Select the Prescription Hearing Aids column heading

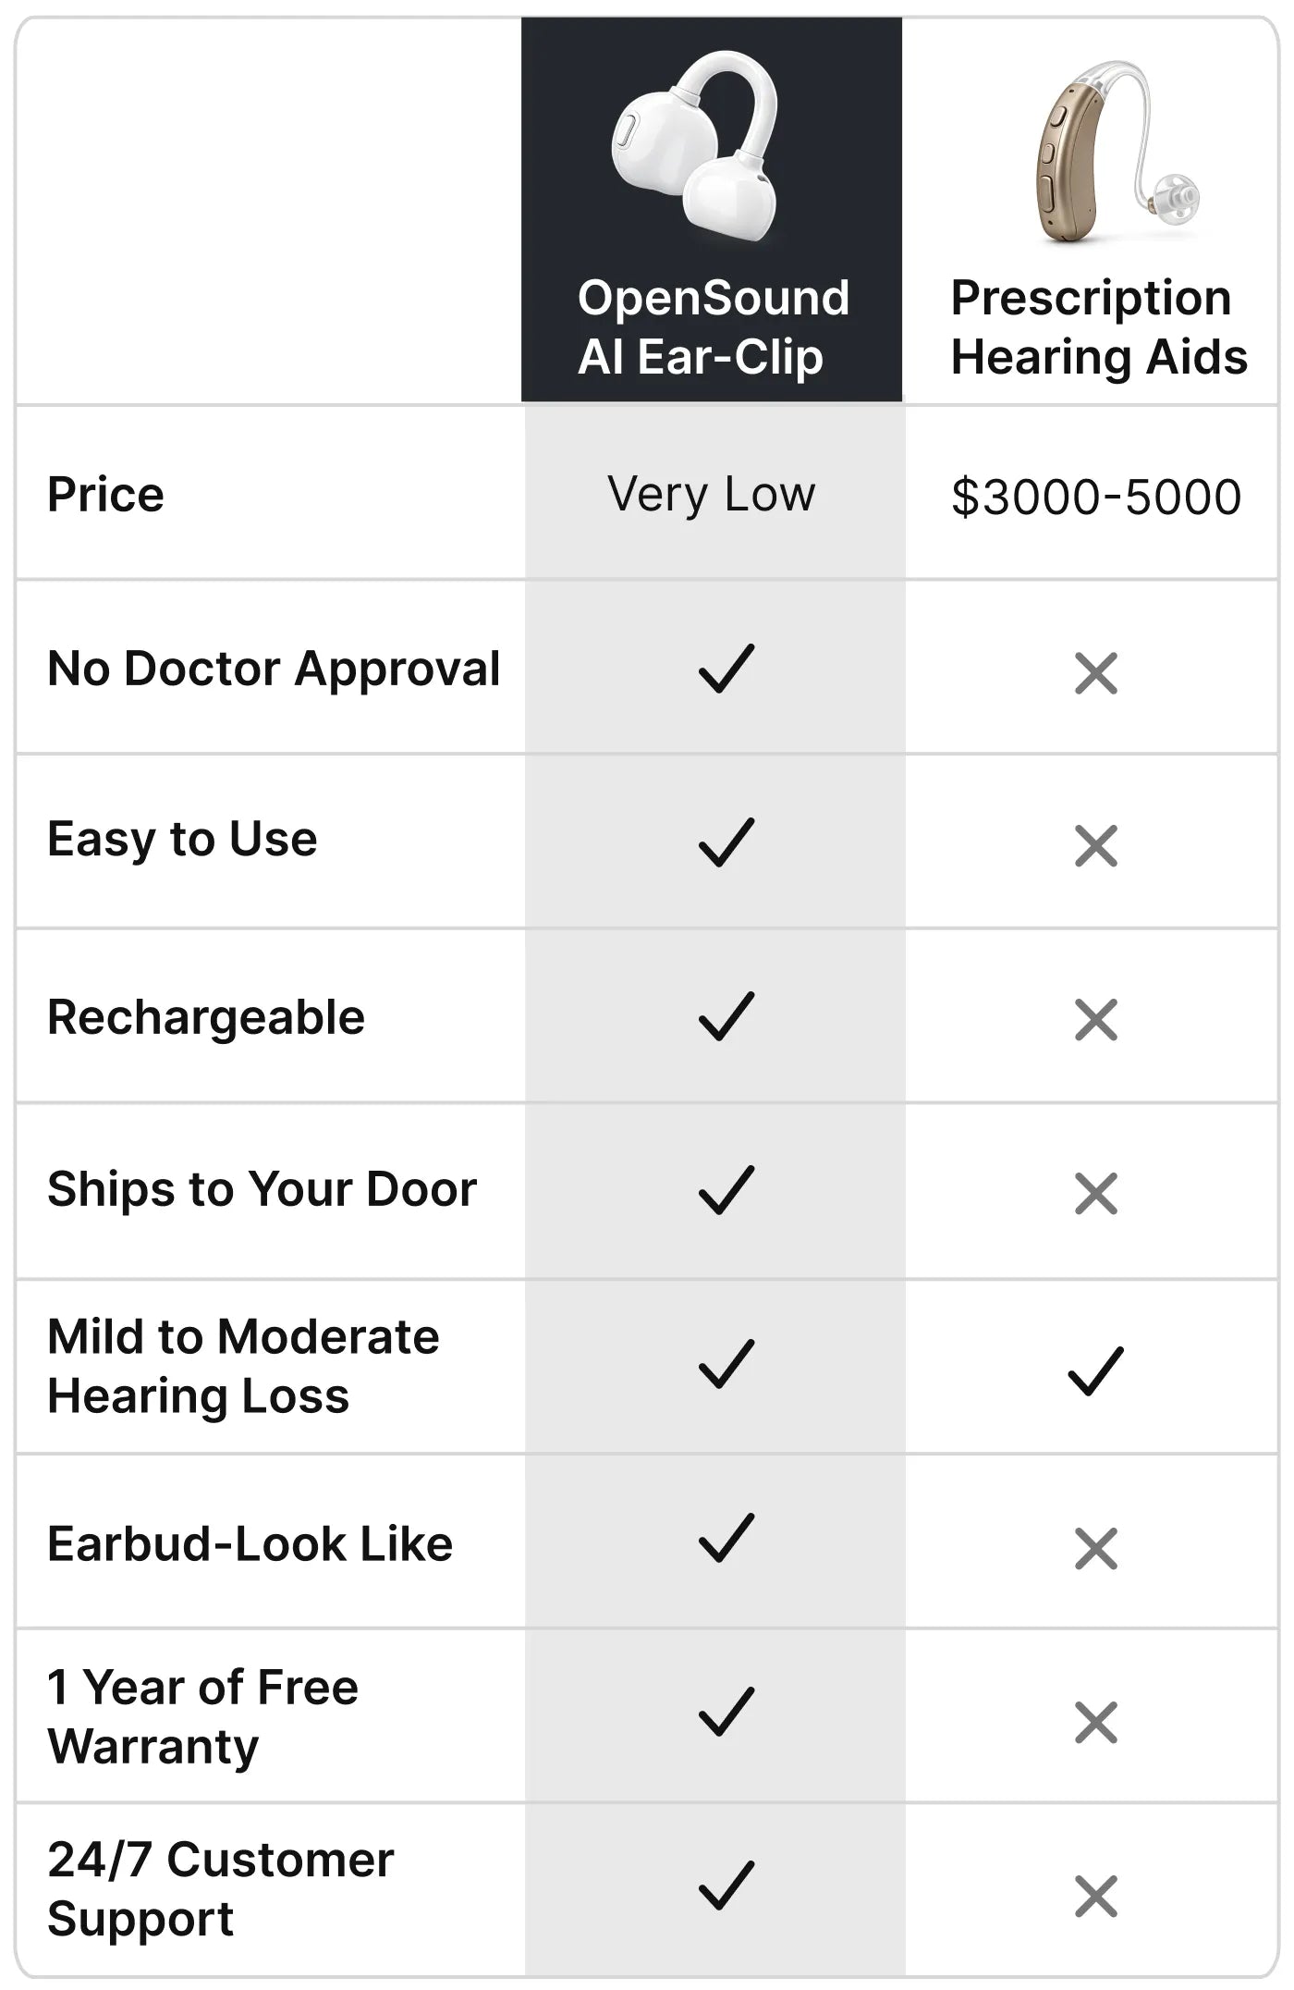1099,327
